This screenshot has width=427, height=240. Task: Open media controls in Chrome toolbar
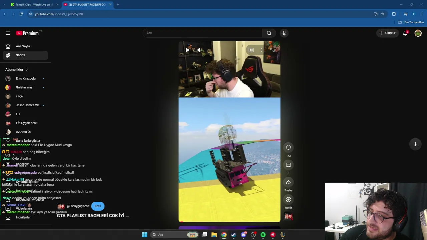(x=406, y=14)
